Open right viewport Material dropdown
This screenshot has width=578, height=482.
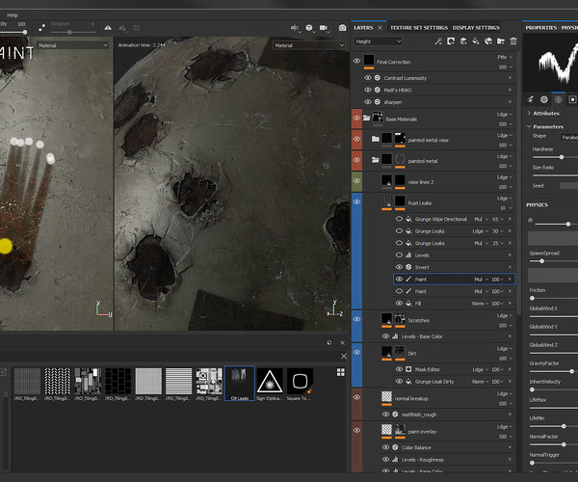tap(309, 45)
